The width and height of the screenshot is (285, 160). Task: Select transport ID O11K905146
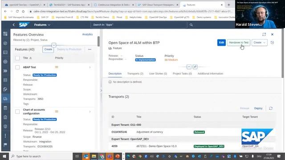(x=119, y=132)
